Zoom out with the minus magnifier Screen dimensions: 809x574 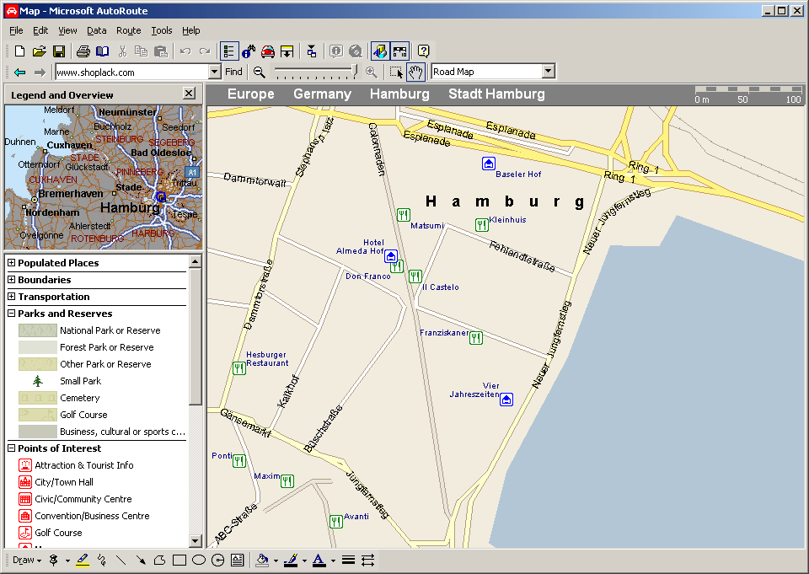(x=260, y=72)
